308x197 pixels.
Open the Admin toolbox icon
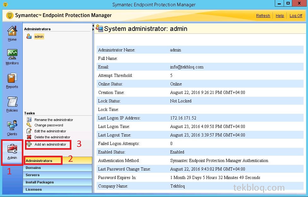pos(12,149)
